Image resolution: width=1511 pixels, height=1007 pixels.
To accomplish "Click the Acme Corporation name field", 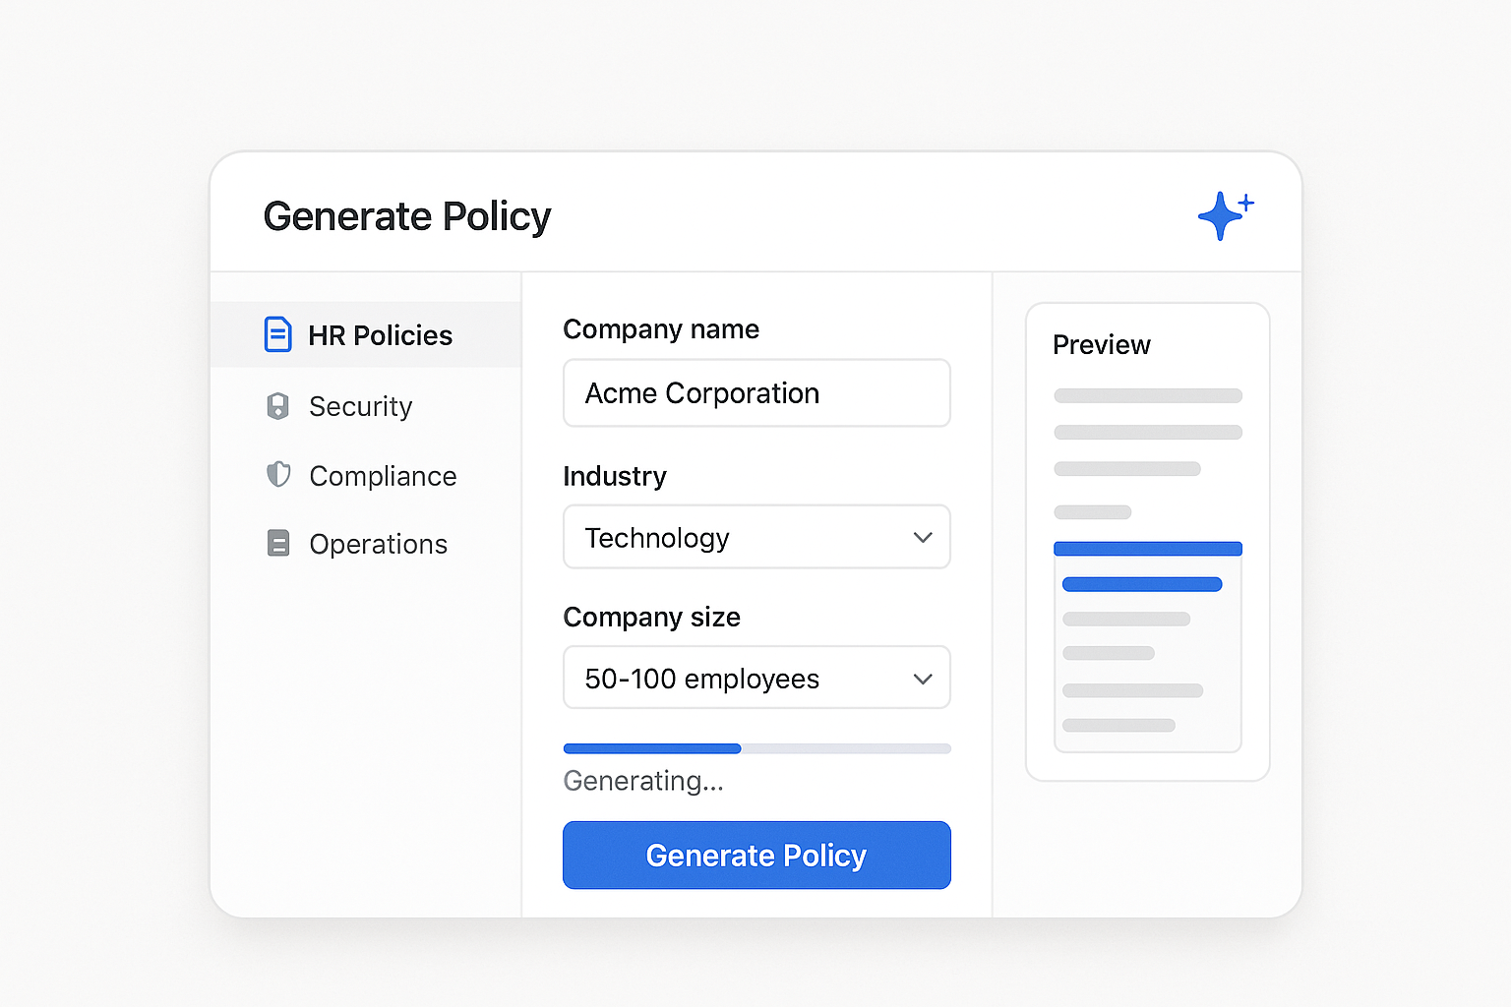I will [755, 392].
